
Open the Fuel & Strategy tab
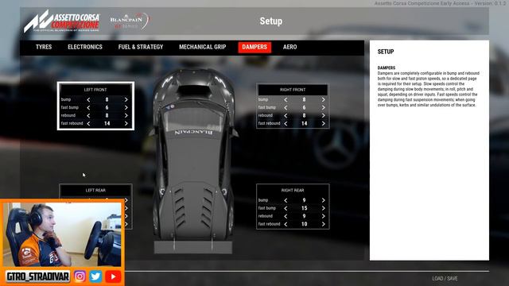141,47
